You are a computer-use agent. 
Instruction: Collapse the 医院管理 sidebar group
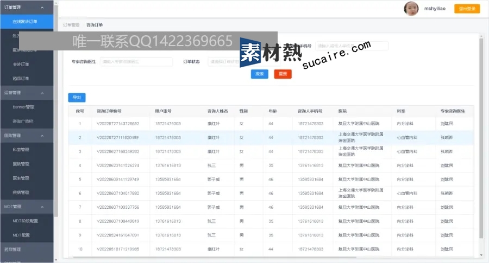(42, 136)
